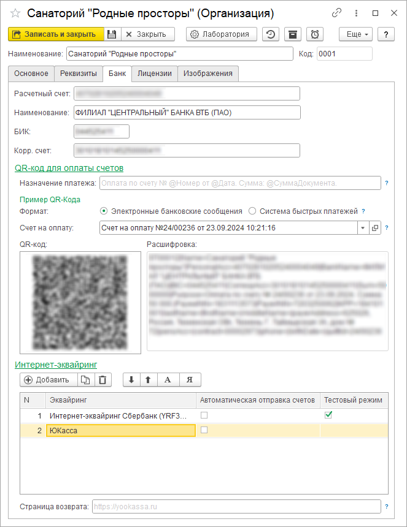Open the archive box icon
The width and height of the screenshot is (407, 527).
tap(293, 34)
